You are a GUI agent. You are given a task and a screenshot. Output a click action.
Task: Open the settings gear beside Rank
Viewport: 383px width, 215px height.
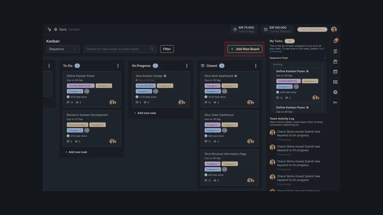(56, 29)
